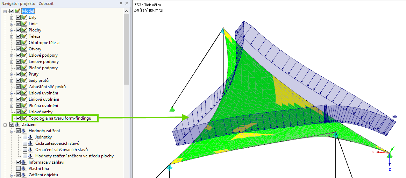The width and height of the screenshot is (406, 178).
Task: Click the Liniová uvolnění item icon
Action: [24, 99]
